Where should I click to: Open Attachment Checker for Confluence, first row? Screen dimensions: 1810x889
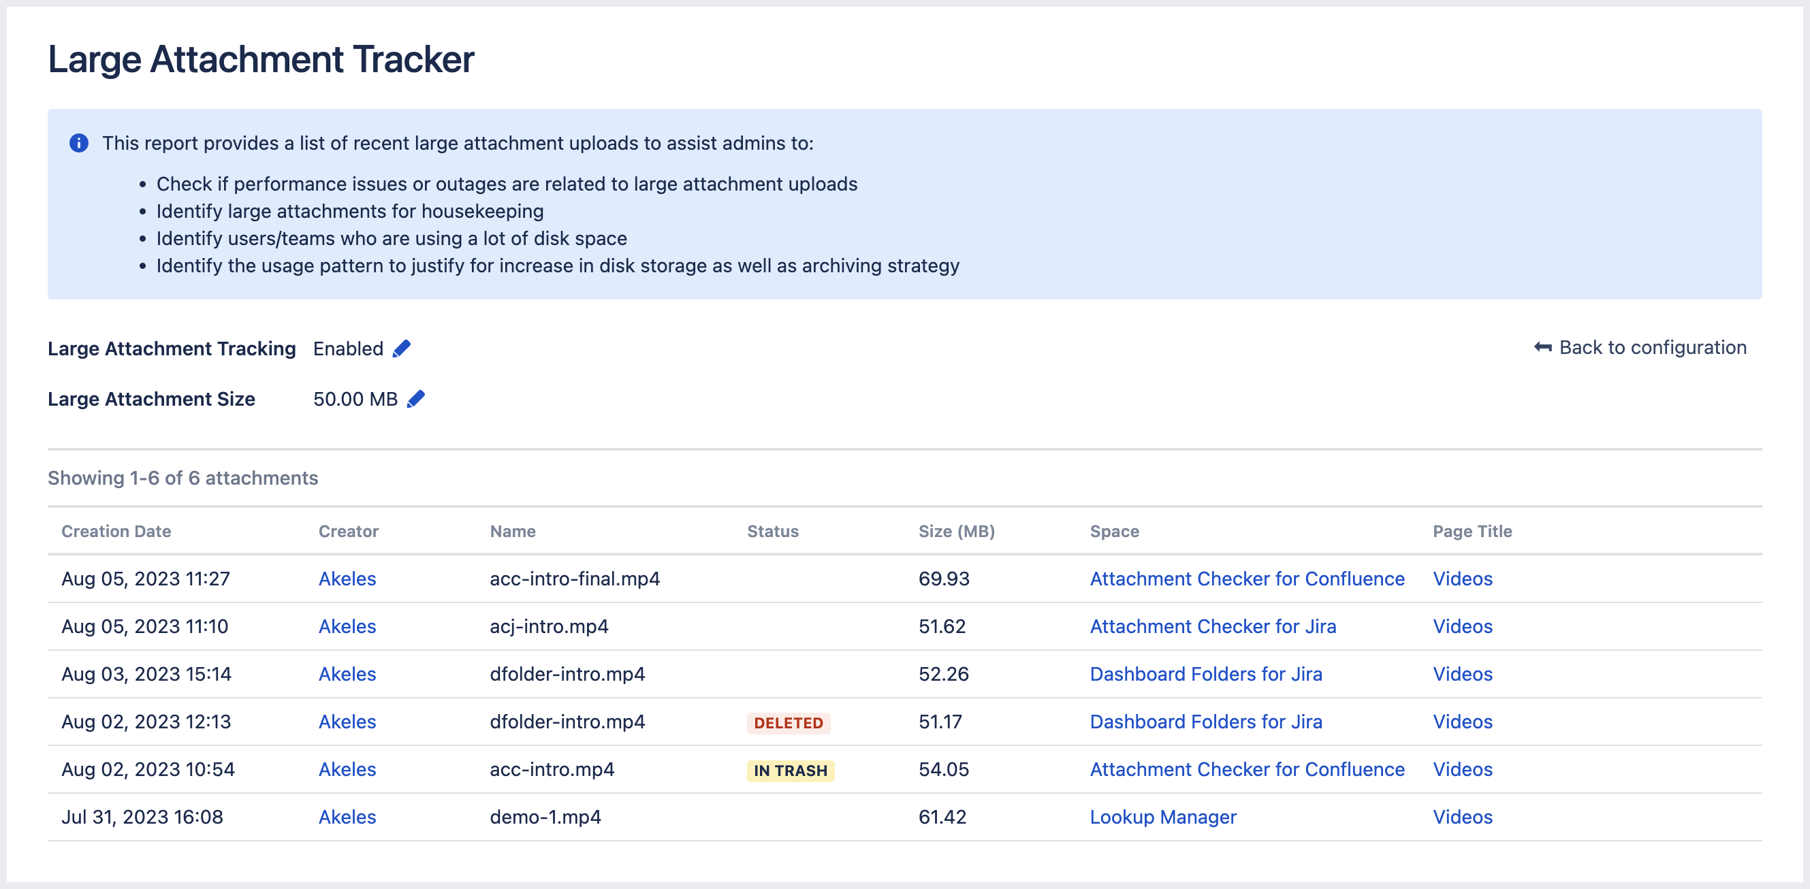click(1246, 579)
